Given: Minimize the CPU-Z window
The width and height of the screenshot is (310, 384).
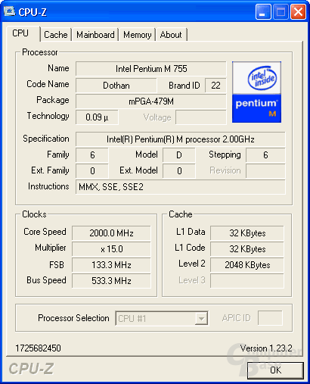Looking at the screenshot, I should click(x=263, y=11).
